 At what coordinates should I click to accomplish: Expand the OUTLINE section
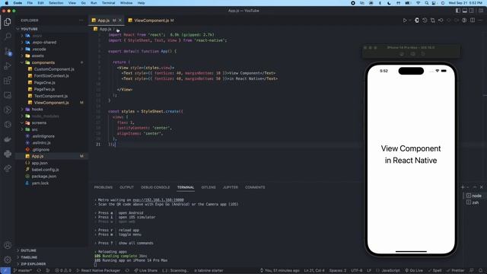[x=28, y=250]
